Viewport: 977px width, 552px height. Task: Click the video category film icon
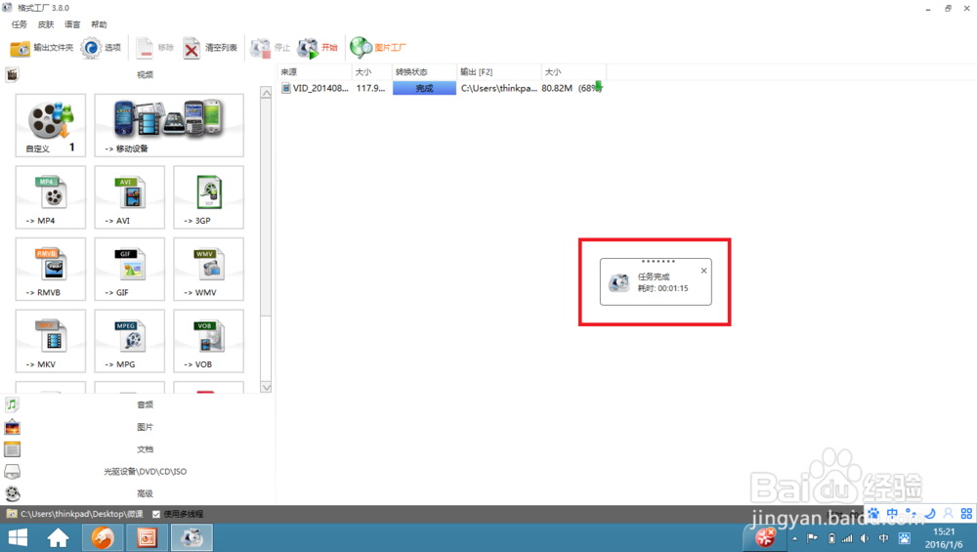pos(12,75)
